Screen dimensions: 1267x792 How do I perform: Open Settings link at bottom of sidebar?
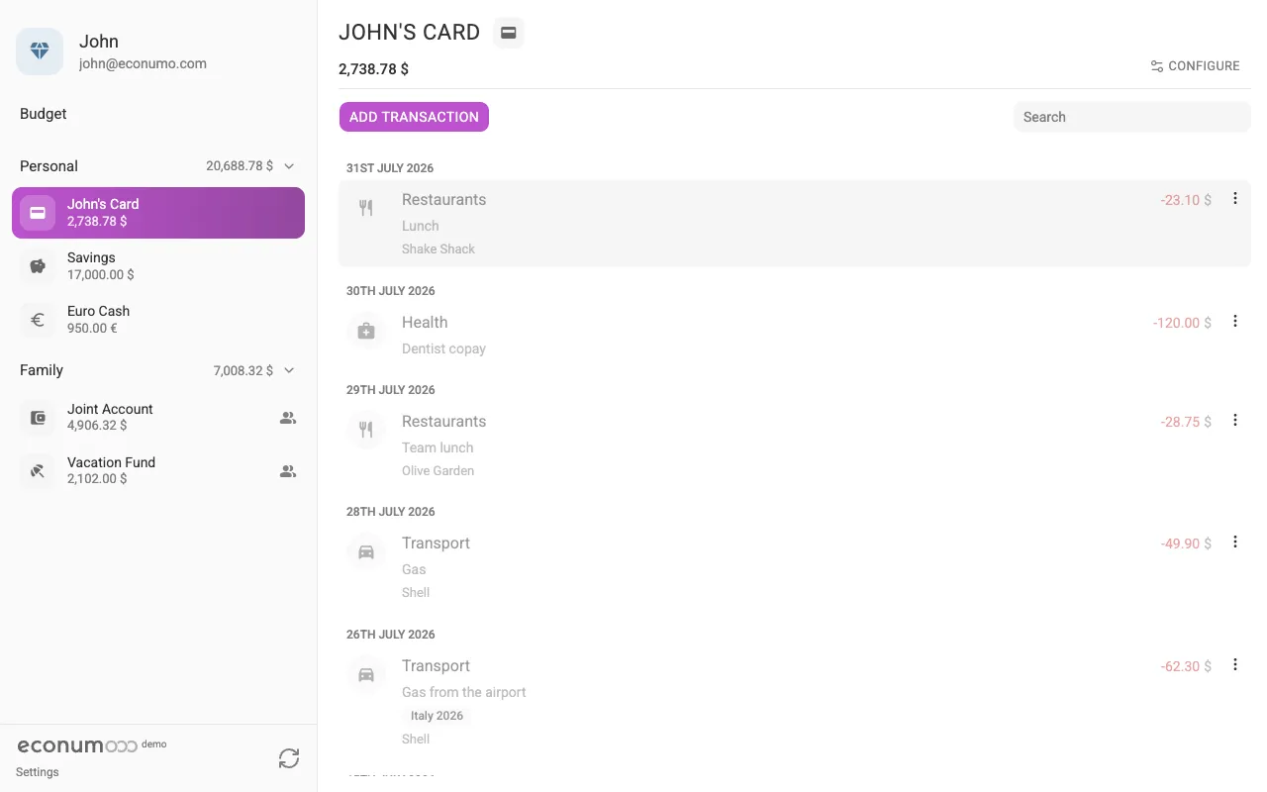pyautogui.click(x=38, y=772)
